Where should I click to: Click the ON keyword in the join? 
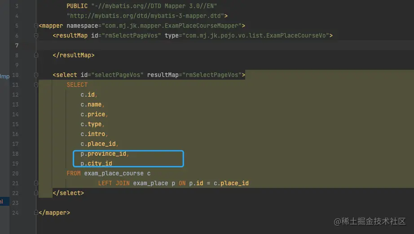click(x=182, y=183)
